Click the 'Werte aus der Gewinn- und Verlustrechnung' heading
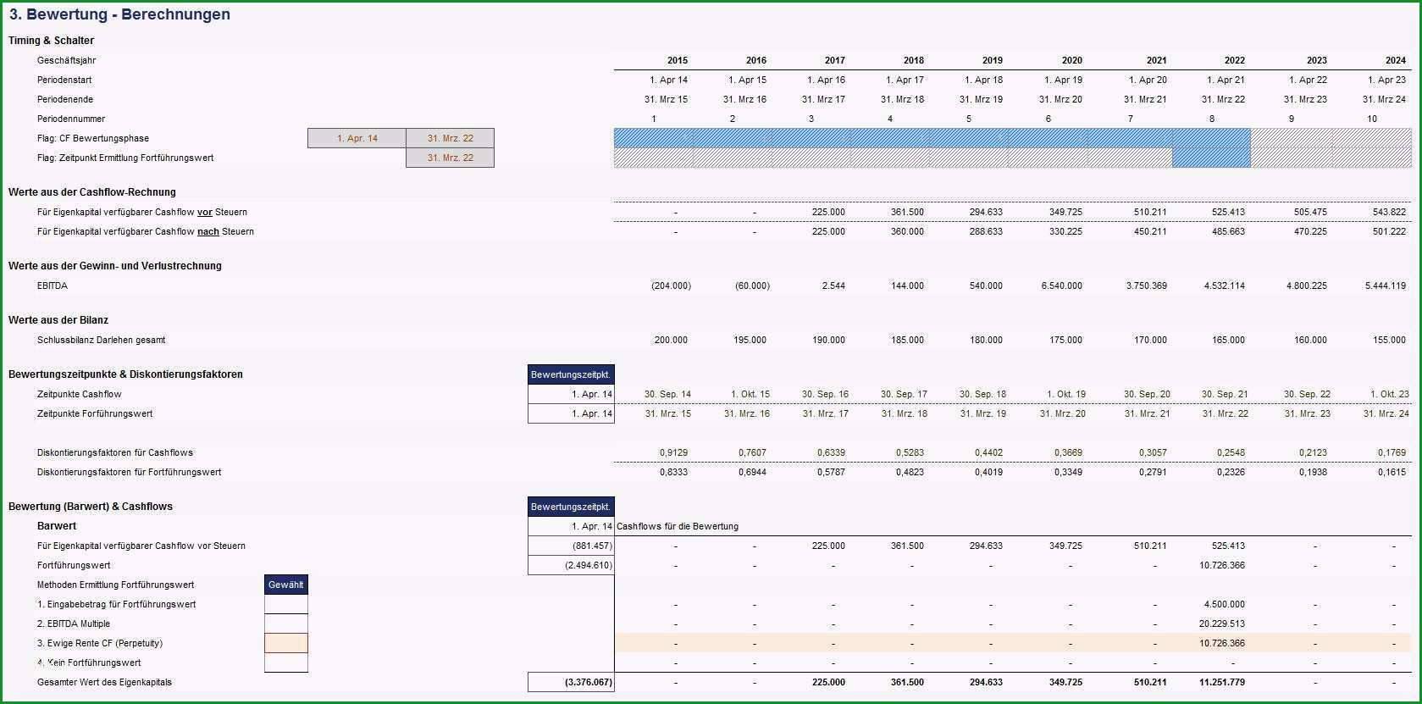The image size is (1422, 704). (115, 266)
